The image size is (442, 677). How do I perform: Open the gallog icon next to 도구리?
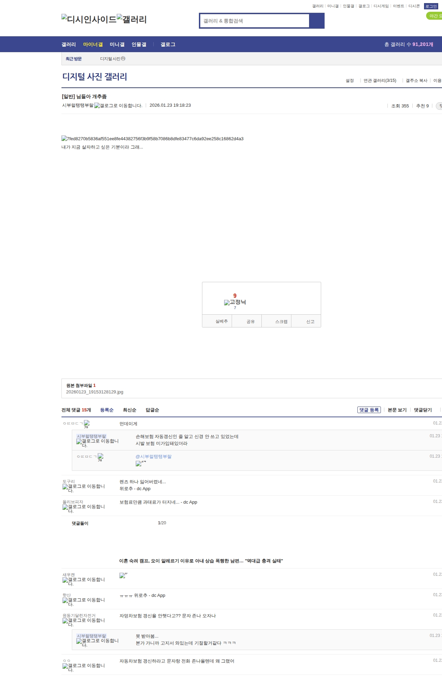tap(65, 487)
